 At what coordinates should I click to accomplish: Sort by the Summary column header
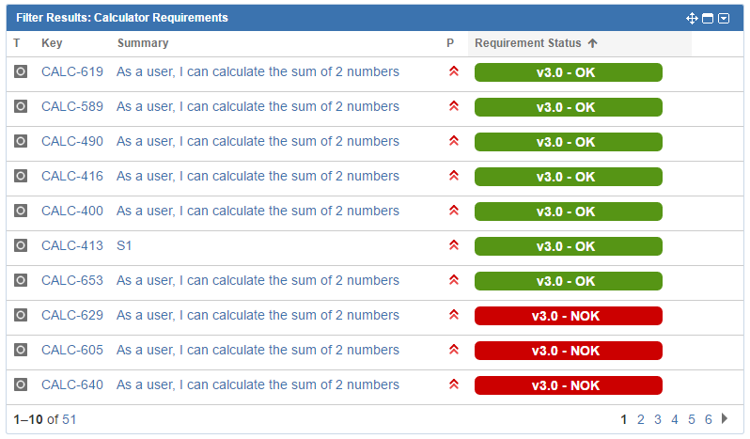click(143, 43)
